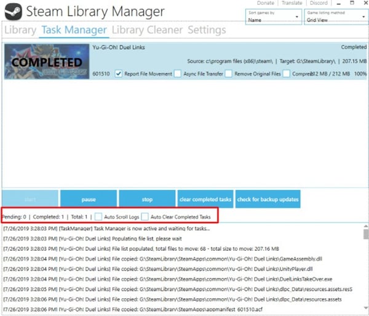369x316 pixels.
Task: Click the 207.15 MB size text
Action: pos(354,61)
